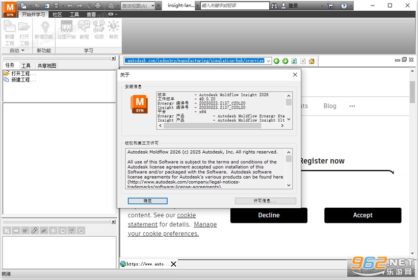Close the https://www.auto... document tab
The height and width of the screenshot is (280, 418).
(173, 264)
